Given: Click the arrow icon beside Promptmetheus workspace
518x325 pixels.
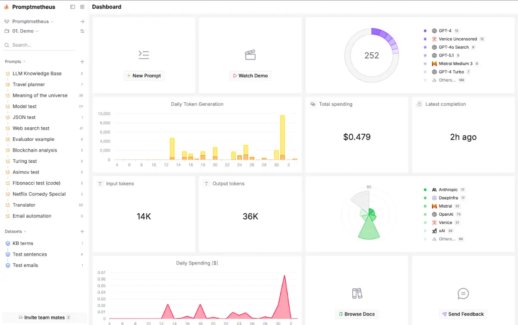Looking at the screenshot, I should pos(82,22).
